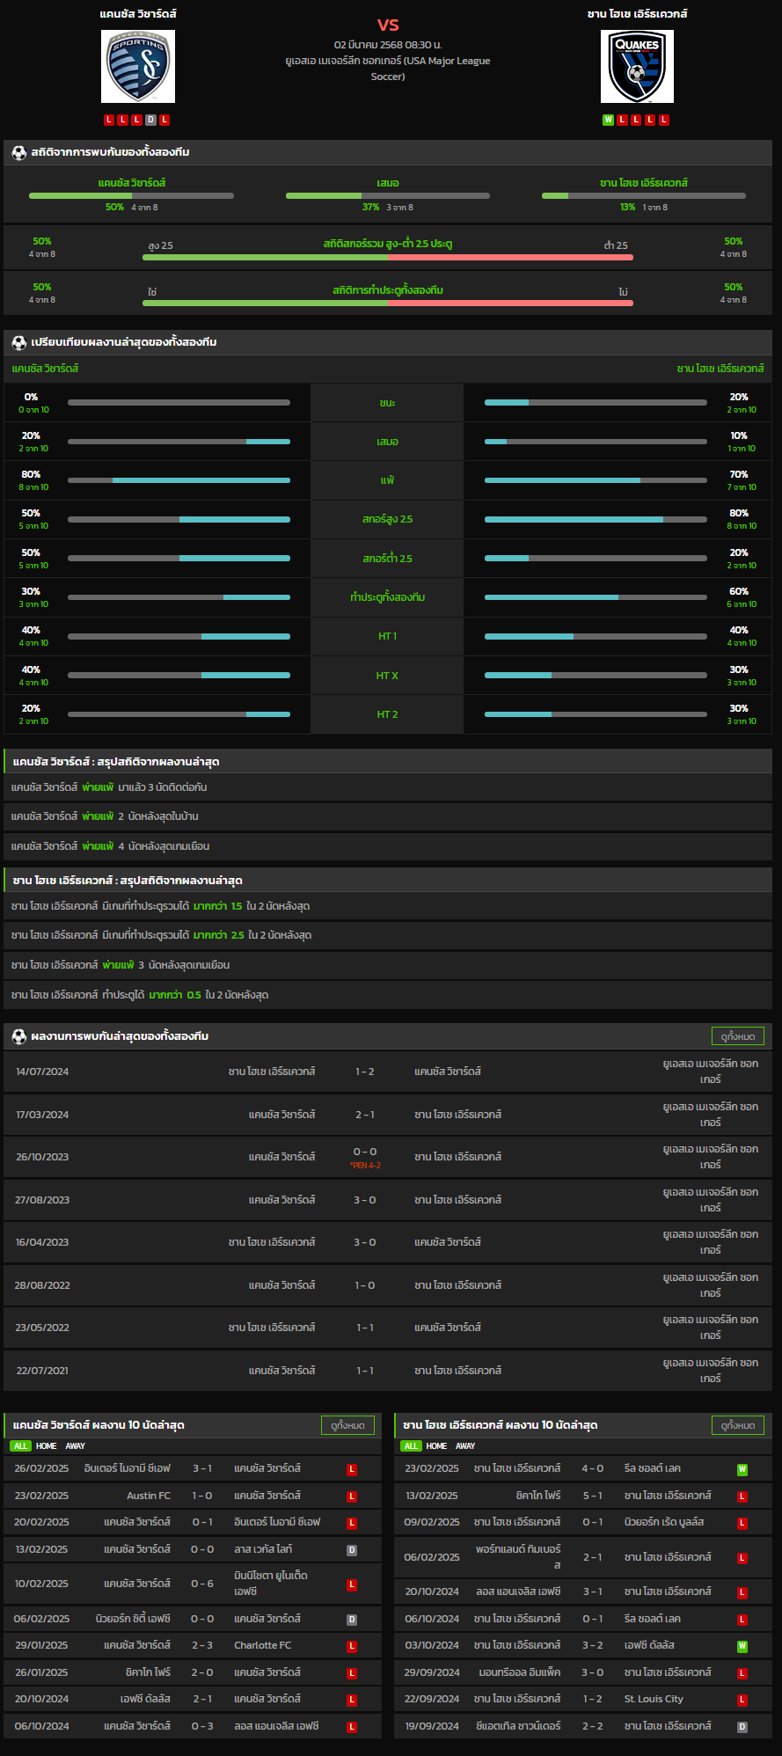Click the head-to-head date 22/07/2021

[x=42, y=1371]
